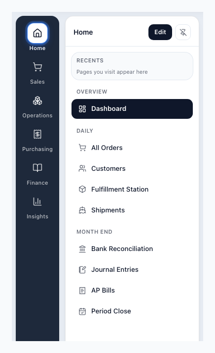The image size is (215, 353).
Task: Open Bank Reconciliation
Action: coord(132,249)
